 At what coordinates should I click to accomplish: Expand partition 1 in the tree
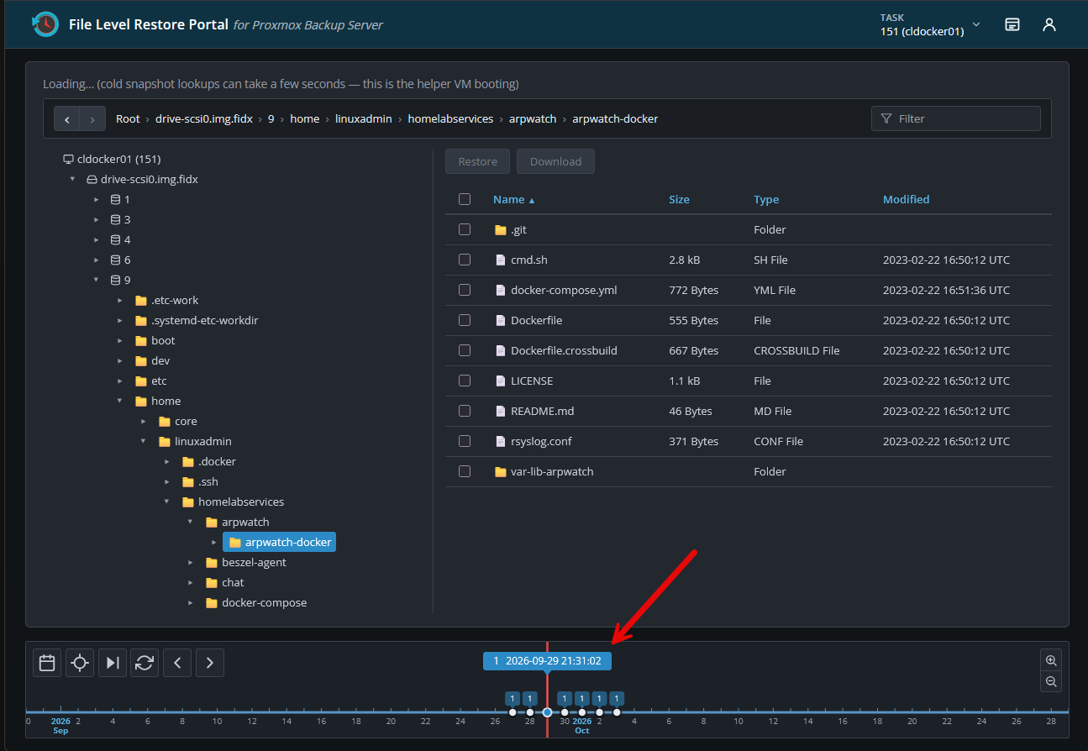coord(96,199)
